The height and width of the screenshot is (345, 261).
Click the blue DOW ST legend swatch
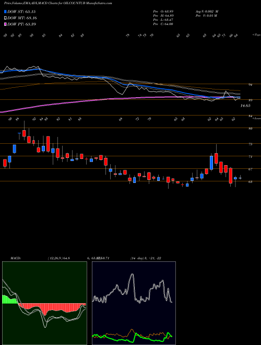(x=5, y=11)
